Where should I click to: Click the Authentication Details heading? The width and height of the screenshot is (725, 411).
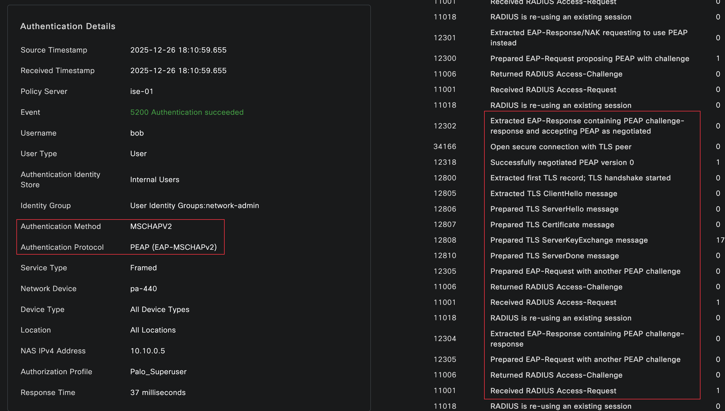pos(68,26)
